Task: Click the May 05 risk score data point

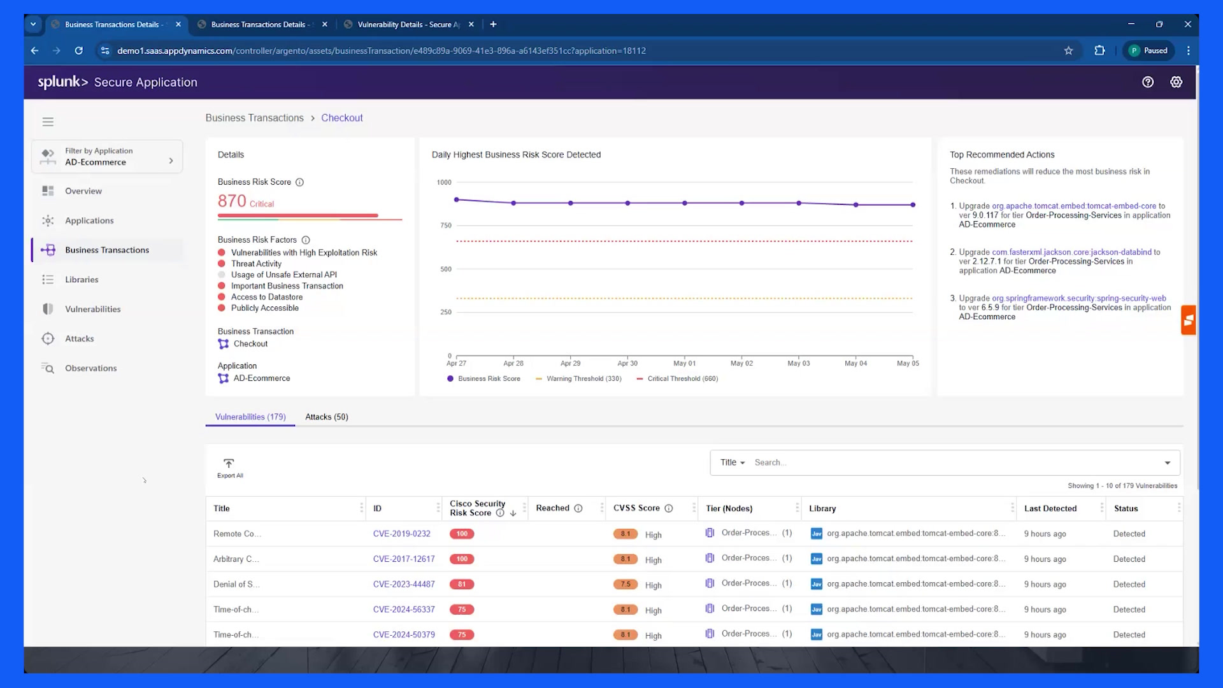Action: 913,205
